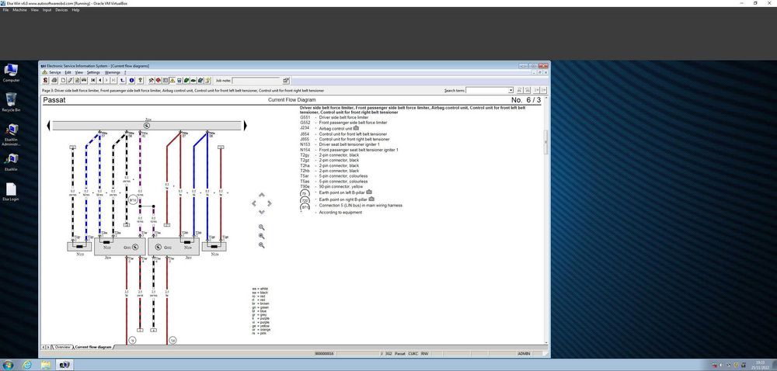Select the Current flow diagram tab
The height and width of the screenshot is (371, 777).
[93, 347]
